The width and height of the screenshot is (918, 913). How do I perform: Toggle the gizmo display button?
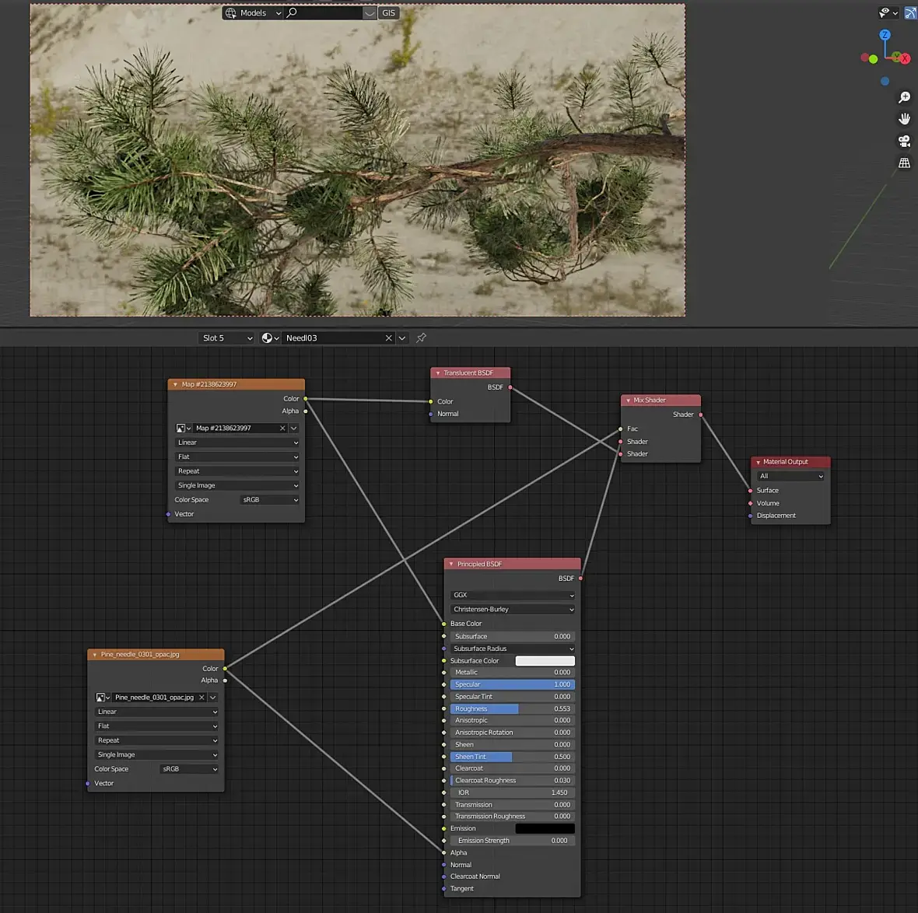point(910,13)
